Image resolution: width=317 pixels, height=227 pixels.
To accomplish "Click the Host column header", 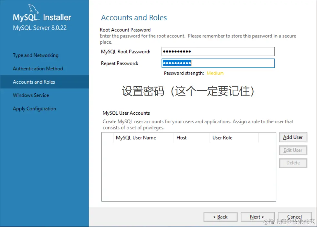I will (x=192, y=138).
